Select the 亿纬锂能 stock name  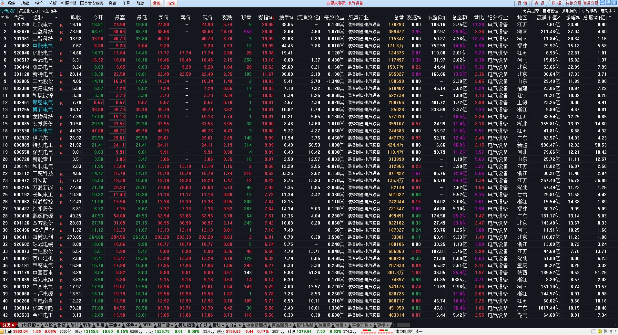pyautogui.click(x=43, y=308)
